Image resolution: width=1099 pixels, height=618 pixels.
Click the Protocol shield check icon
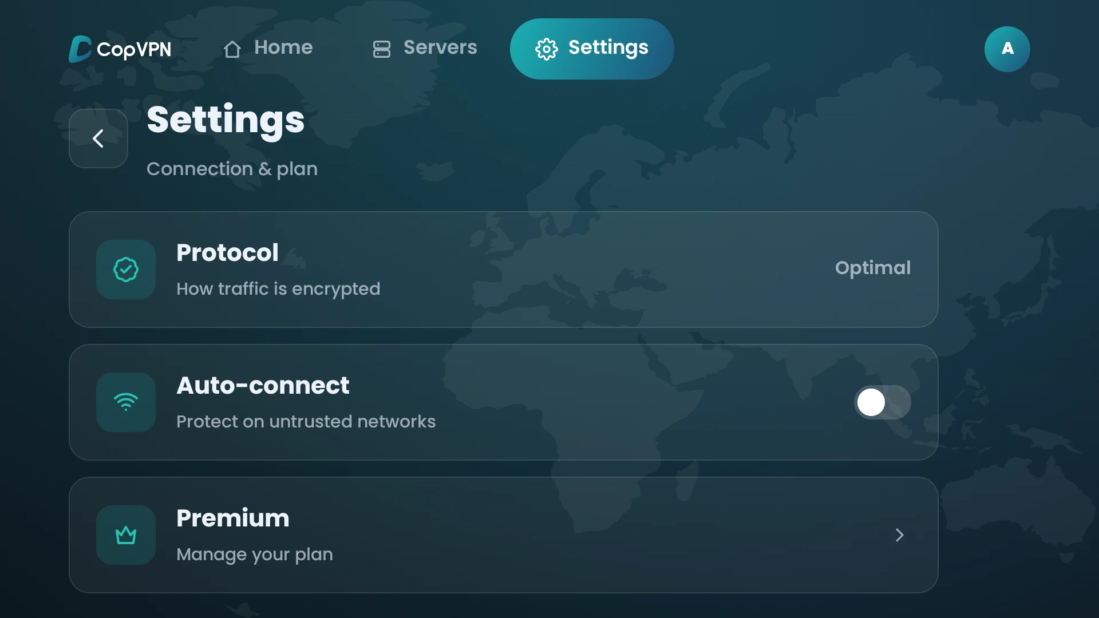tap(126, 270)
